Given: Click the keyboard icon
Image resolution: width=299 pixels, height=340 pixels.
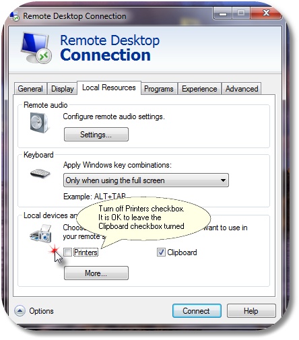Looking at the screenshot, I should click(40, 174).
